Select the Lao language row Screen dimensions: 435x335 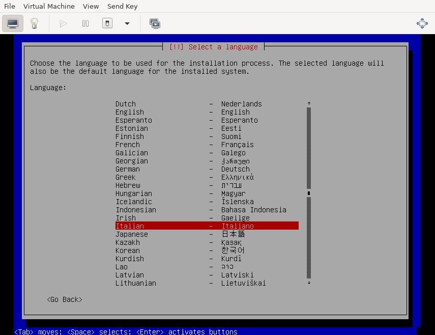(x=207, y=267)
